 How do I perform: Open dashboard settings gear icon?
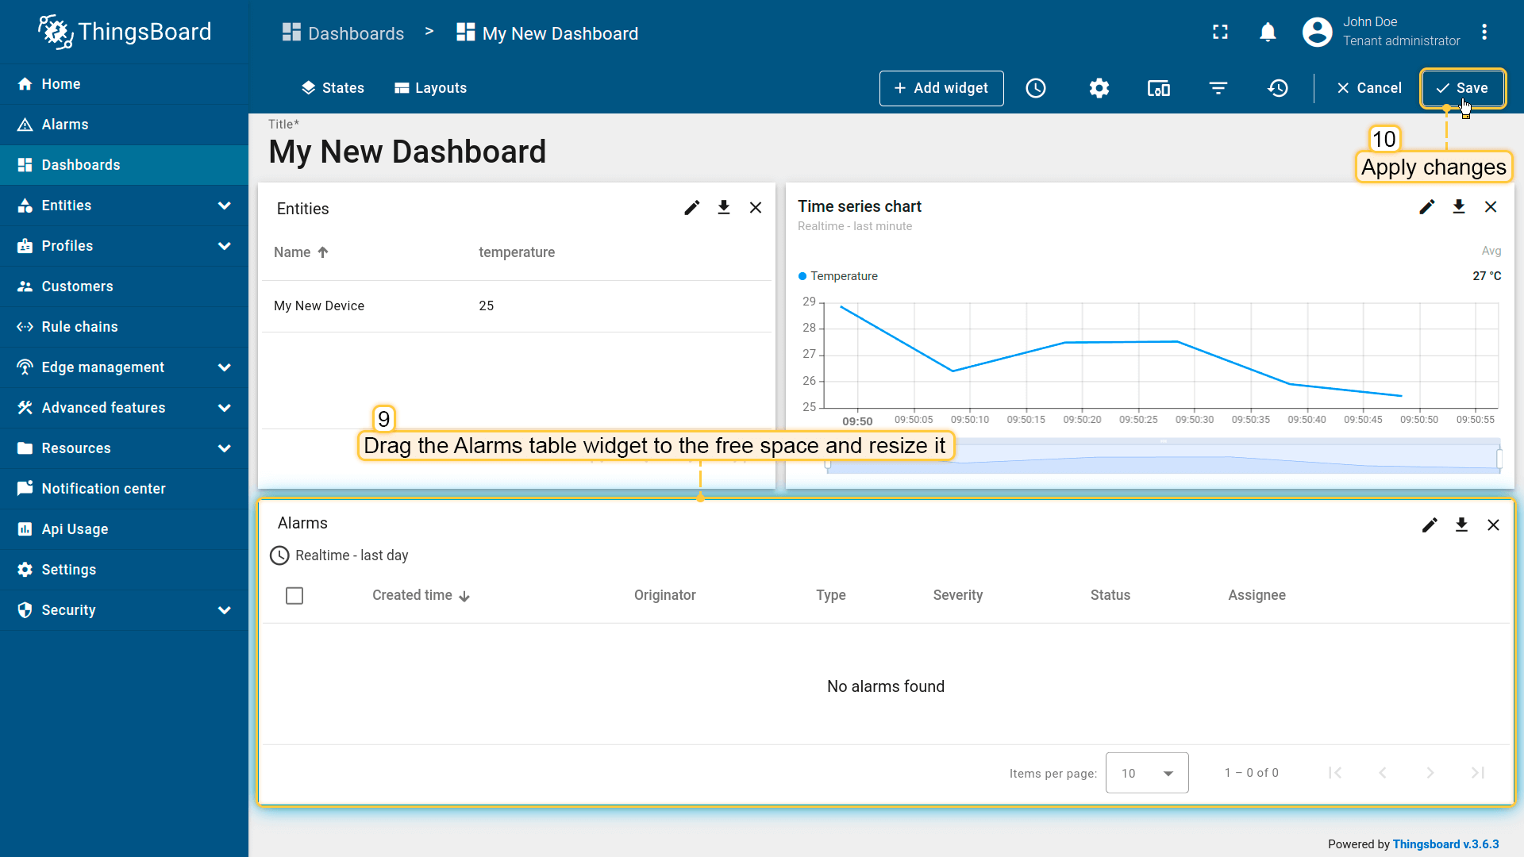pyautogui.click(x=1099, y=88)
